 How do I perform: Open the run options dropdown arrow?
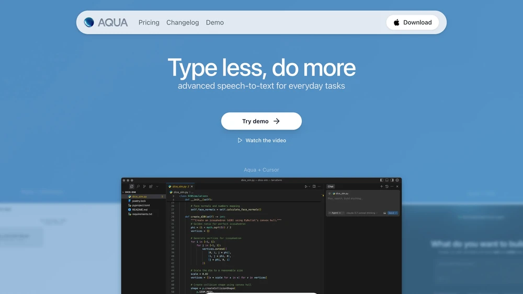pyautogui.click(x=310, y=186)
